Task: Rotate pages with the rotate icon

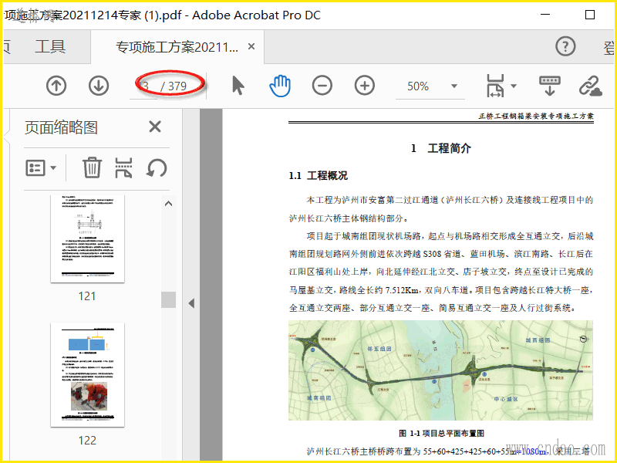Action: [157, 167]
